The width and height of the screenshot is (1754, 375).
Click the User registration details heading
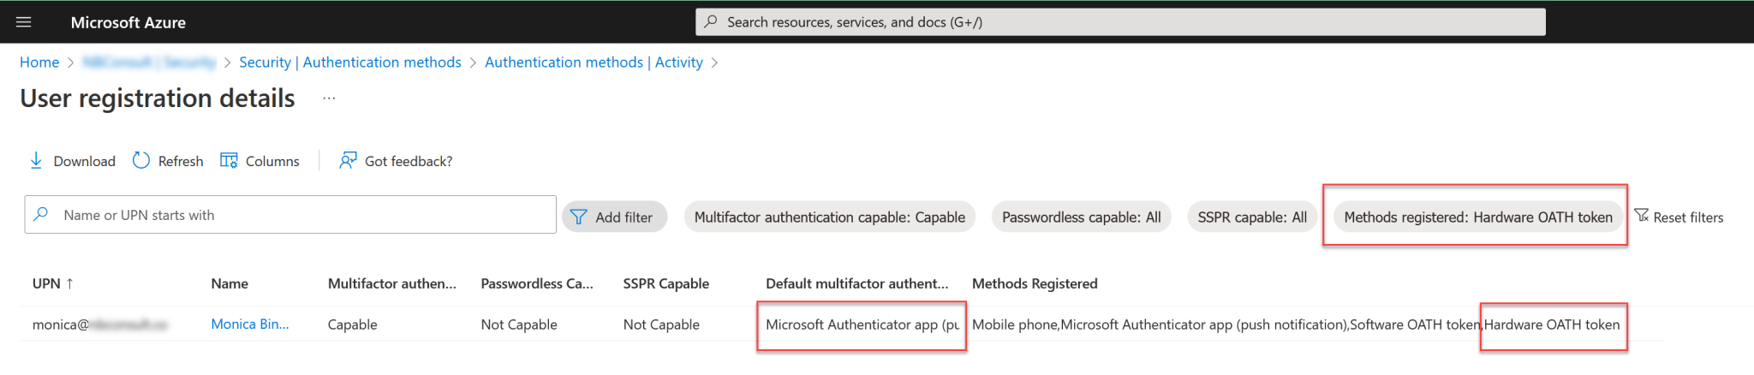[x=158, y=98]
